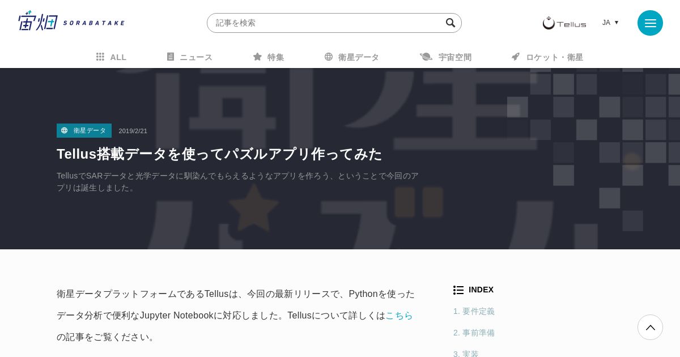Screen dimensions: 680x357
Task: Click the search magnifier icon
Action: pyautogui.click(x=450, y=23)
